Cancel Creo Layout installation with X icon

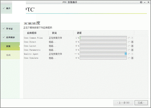[132, 46]
